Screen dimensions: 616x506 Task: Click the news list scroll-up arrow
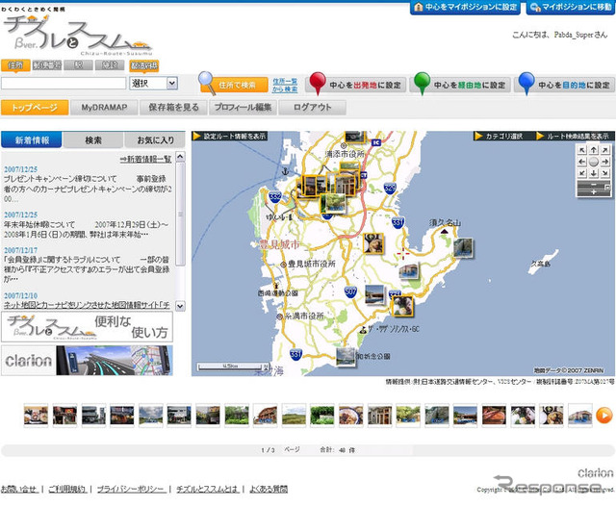180,156
